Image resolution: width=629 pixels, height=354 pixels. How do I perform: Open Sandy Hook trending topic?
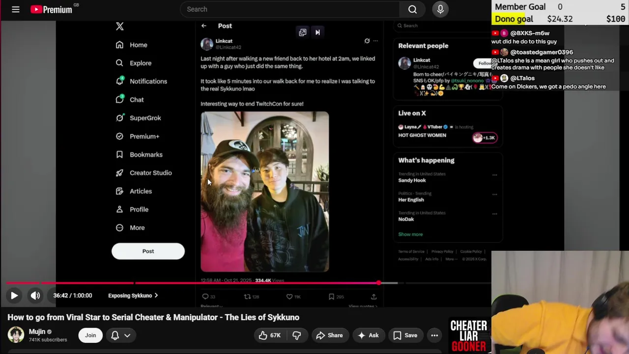click(412, 180)
